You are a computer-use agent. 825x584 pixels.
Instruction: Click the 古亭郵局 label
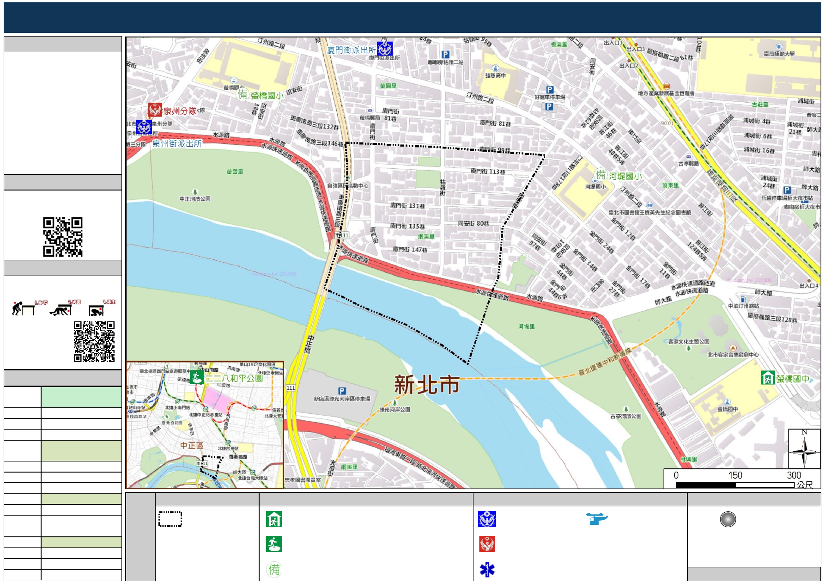point(688,164)
